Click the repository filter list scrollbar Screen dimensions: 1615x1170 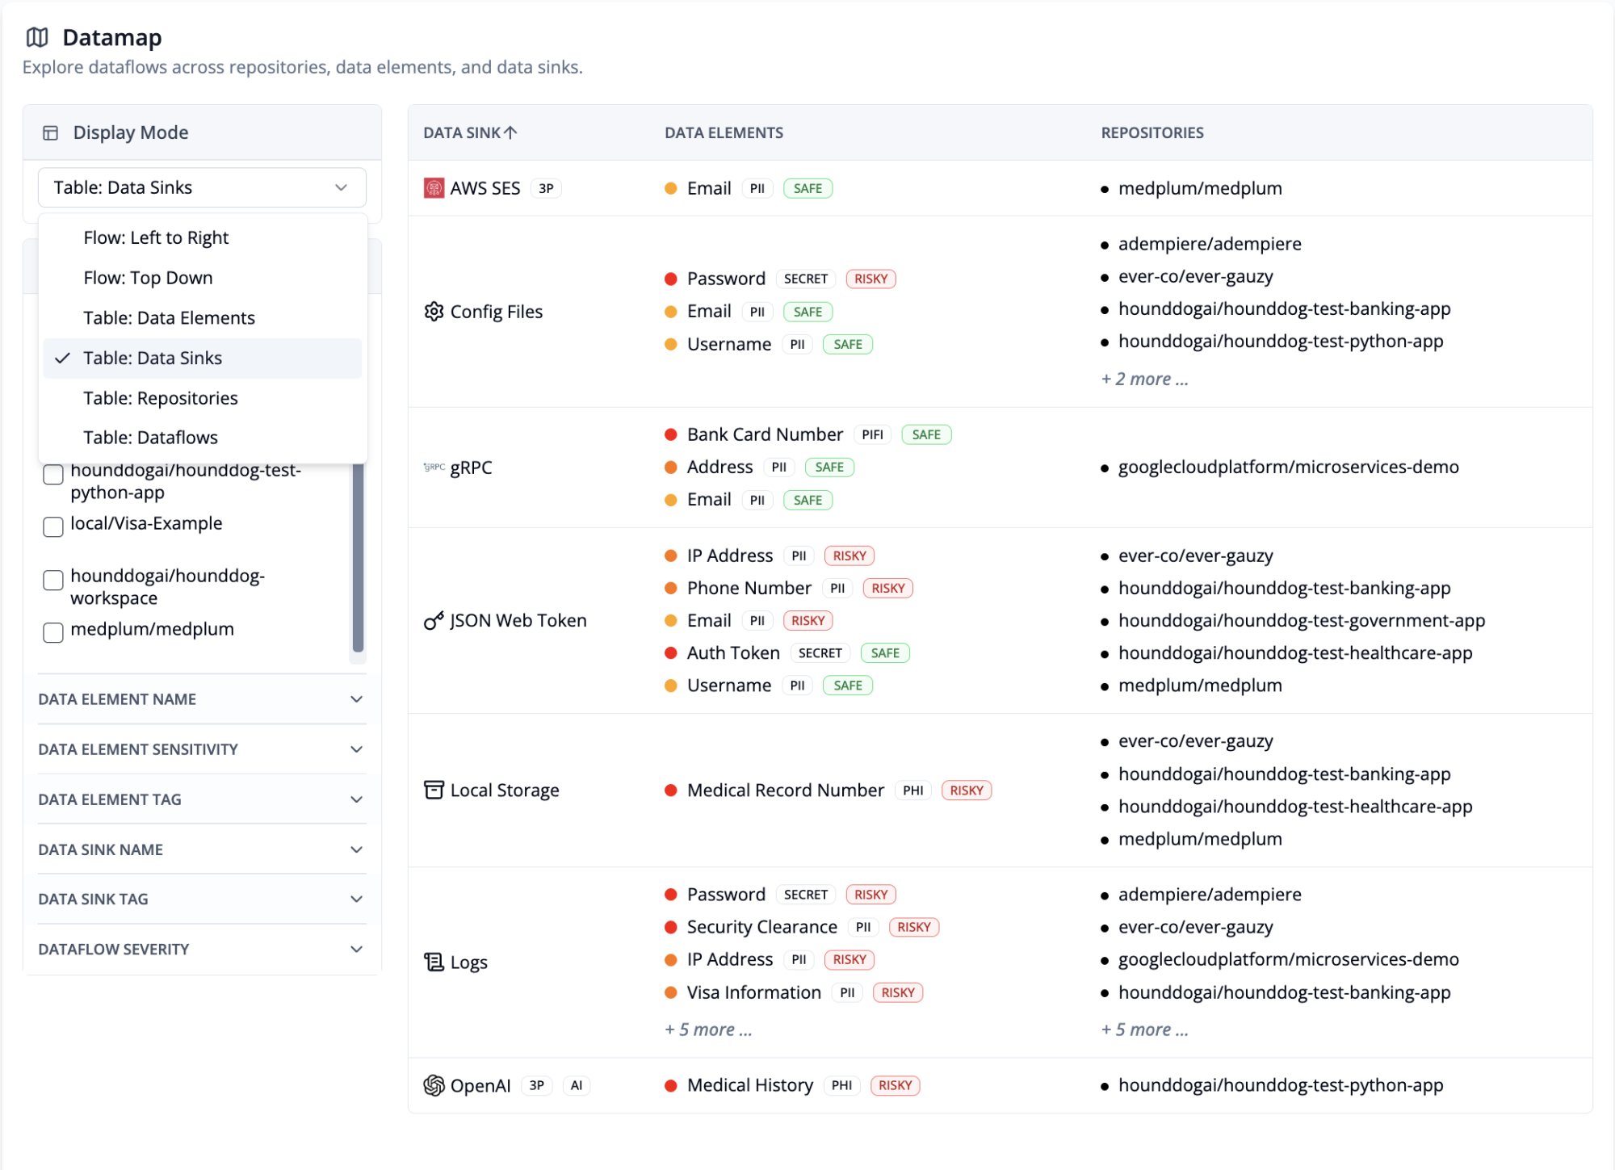point(358,557)
